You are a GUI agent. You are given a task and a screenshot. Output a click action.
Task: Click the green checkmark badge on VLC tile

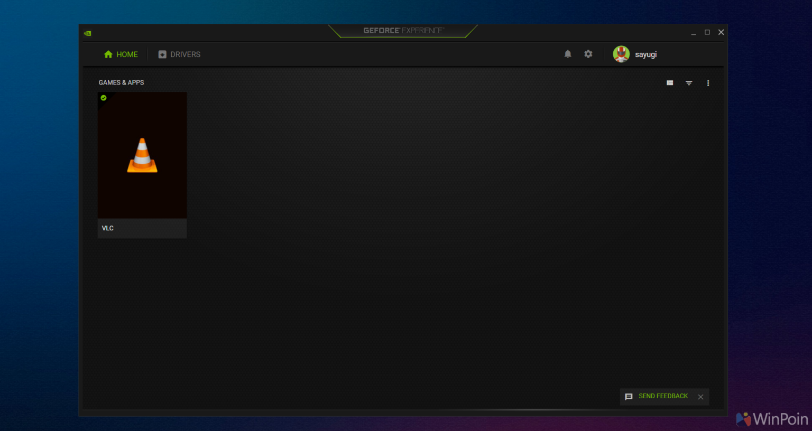coord(104,98)
